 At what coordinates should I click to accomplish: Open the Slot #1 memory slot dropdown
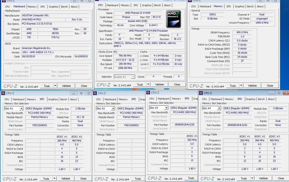coord(21,108)
